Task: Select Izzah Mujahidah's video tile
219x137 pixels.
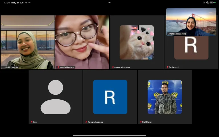Action: (27, 42)
